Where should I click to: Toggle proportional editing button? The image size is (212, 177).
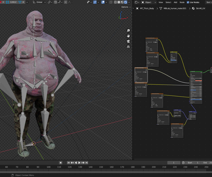click(66, 2)
